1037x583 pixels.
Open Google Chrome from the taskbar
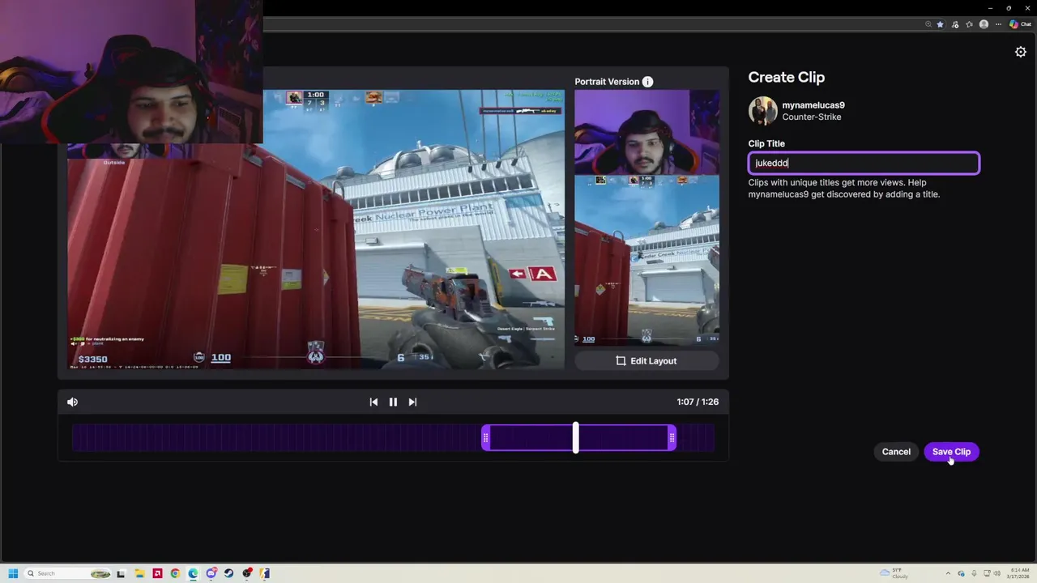(x=175, y=573)
